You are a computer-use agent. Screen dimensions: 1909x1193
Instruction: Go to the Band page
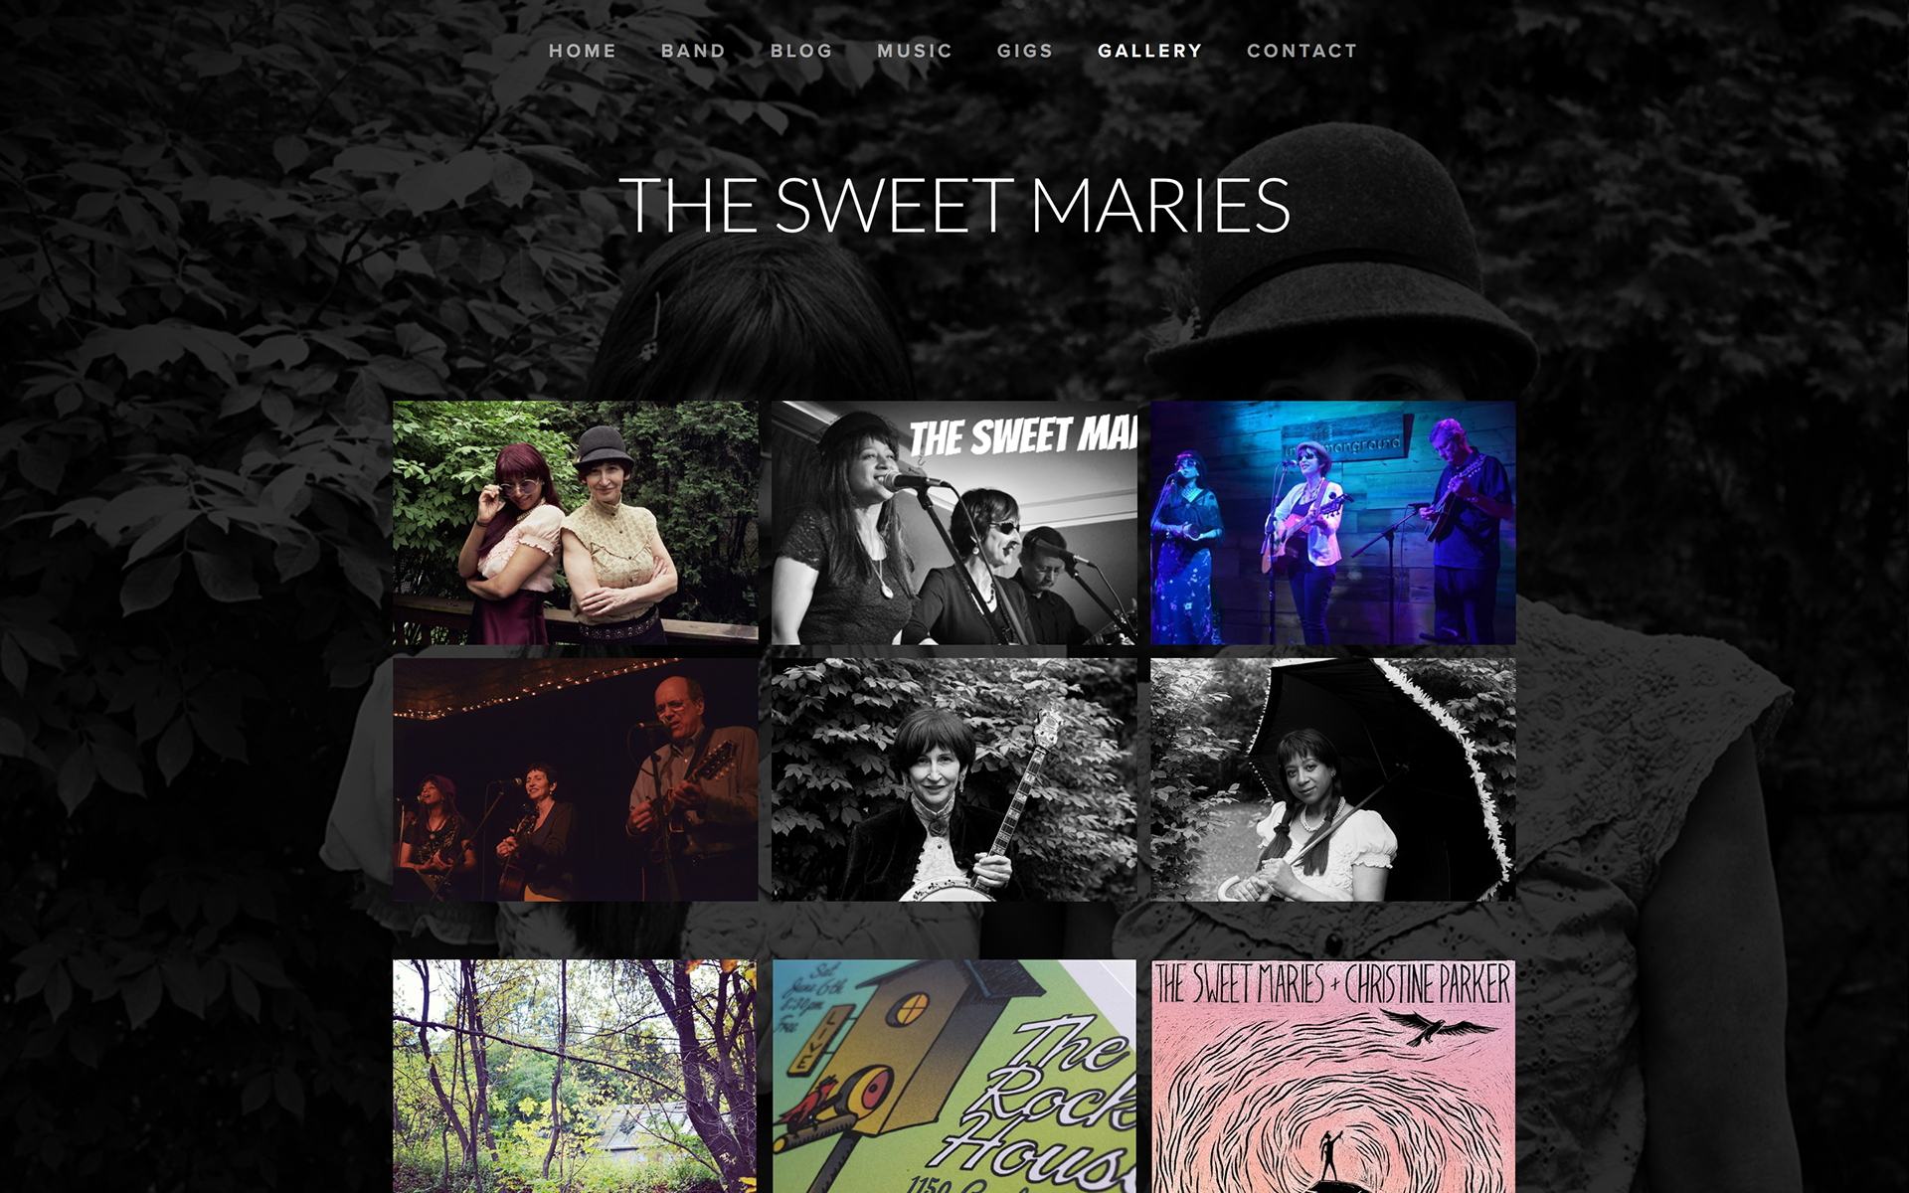click(x=693, y=51)
